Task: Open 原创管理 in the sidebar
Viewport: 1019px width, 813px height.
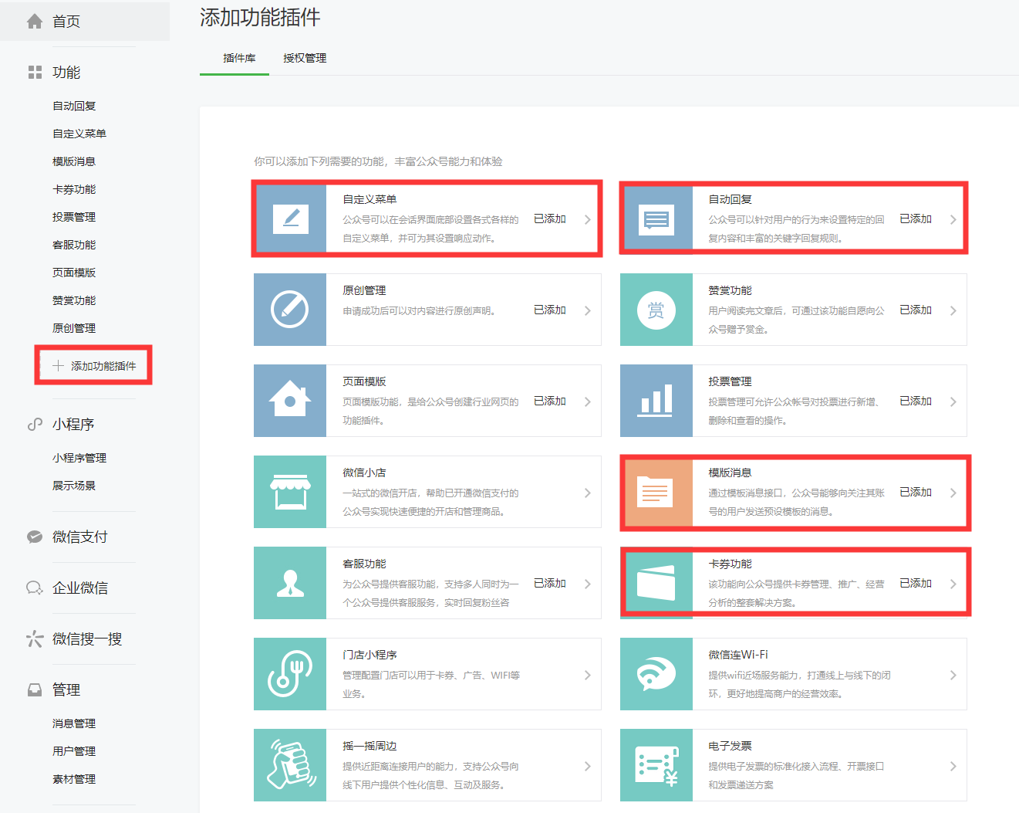Action: (74, 328)
